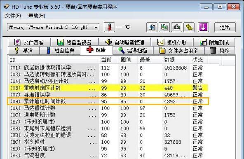
Task: Select highlighted row (05) 重映射扇区计数
Action: click(108, 88)
